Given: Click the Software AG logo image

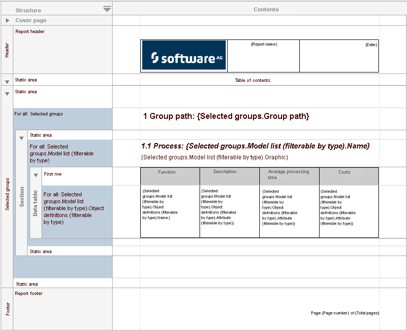Looking at the screenshot, I should pyautogui.click(x=184, y=55).
